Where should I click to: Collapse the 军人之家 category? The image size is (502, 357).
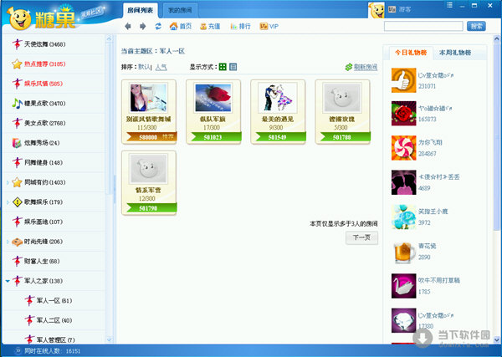point(8,282)
